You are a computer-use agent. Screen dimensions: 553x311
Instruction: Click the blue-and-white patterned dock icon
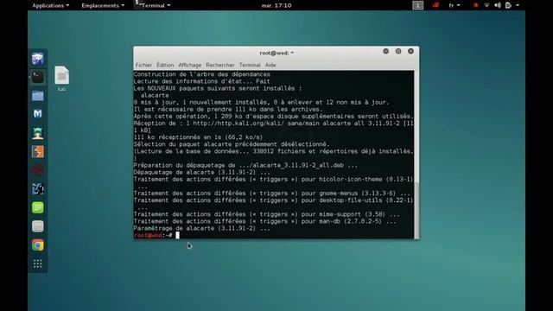click(38, 189)
